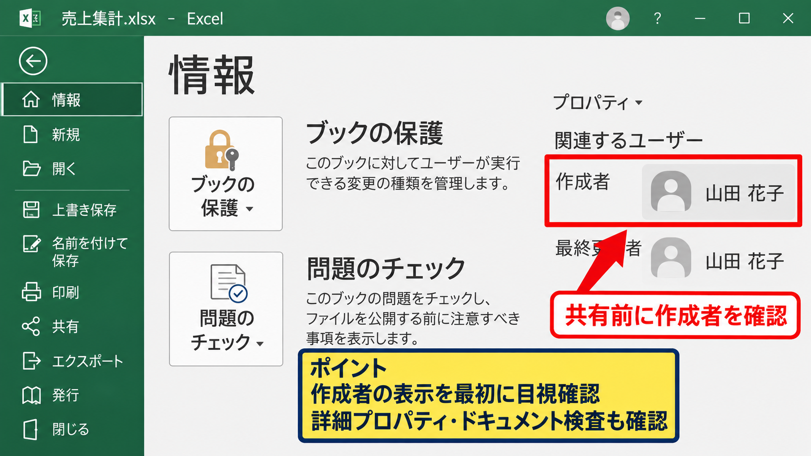Image resolution: width=811 pixels, height=456 pixels.
Task: Click the 問題のチェック section heading
Action: 386,268
